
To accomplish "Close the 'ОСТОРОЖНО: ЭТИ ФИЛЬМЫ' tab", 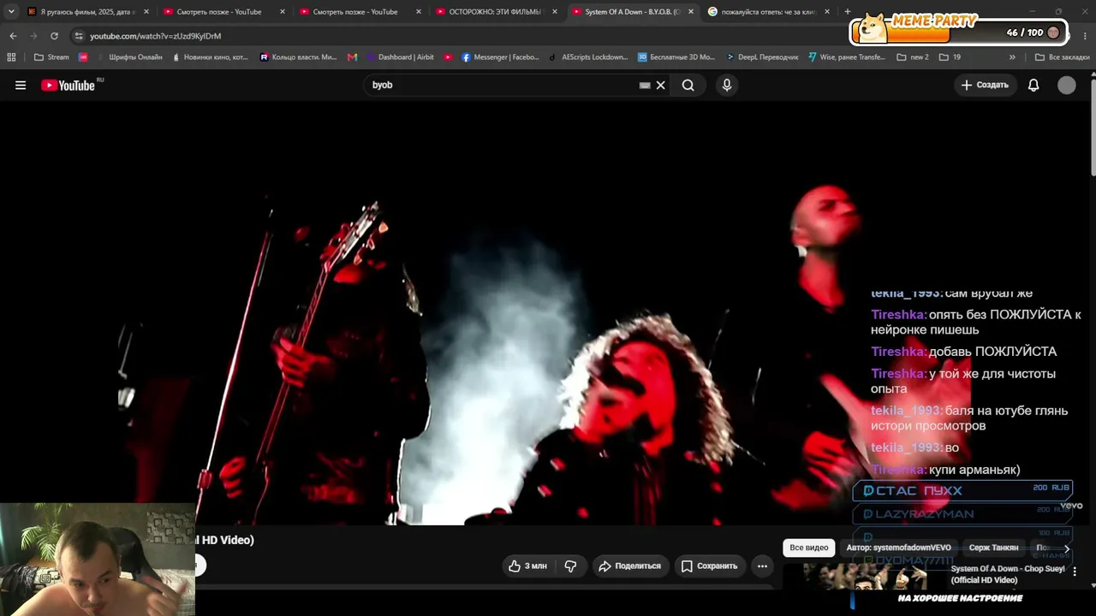I will coord(555,12).
